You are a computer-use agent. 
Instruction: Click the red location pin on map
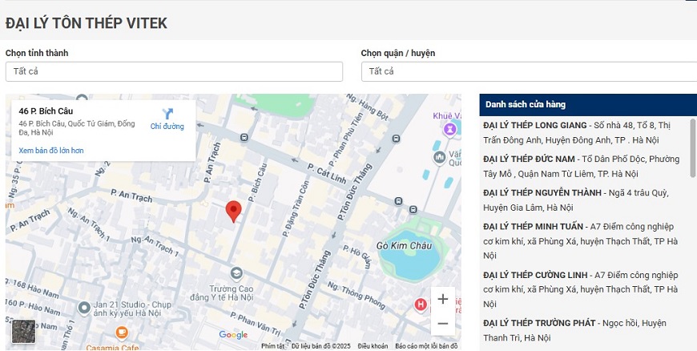click(233, 212)
